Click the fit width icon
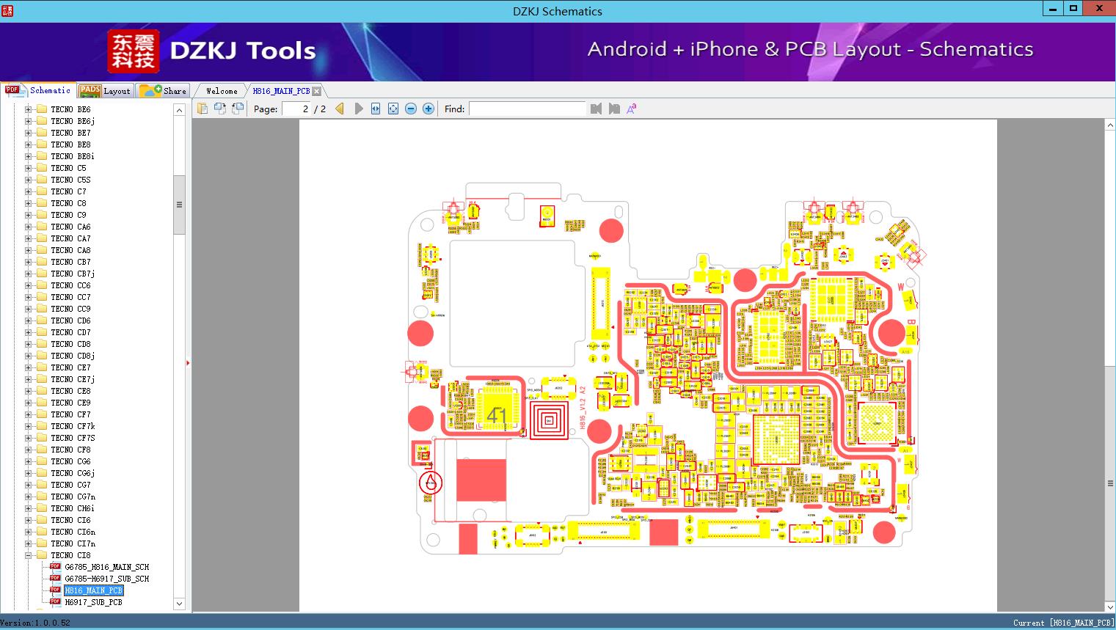This screenshot has width=1116, height=630. (376, 109)
